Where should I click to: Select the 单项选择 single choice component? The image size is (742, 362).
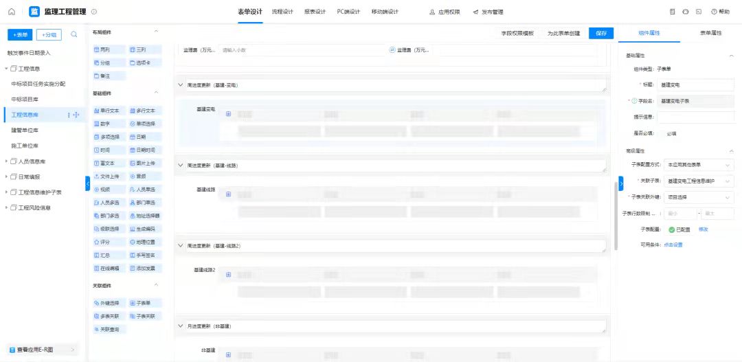[145, 124]
